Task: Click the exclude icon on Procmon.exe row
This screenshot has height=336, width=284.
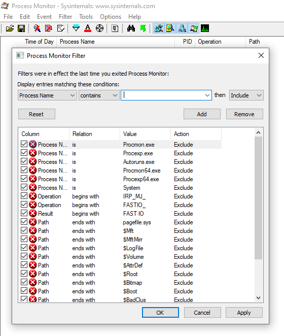Action: tap(33, 144)
